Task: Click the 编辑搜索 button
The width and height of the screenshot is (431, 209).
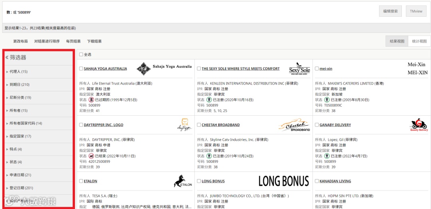Action: point(390,11)
